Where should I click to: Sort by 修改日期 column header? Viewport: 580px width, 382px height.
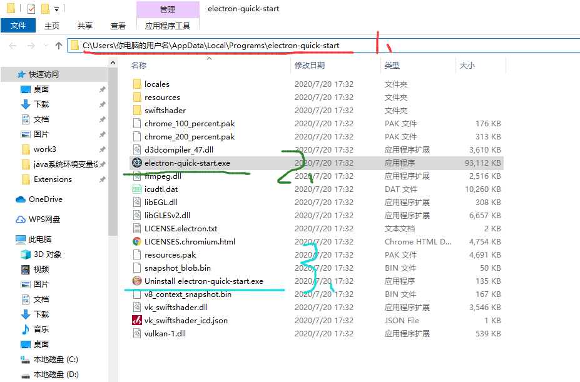[310, 66]
